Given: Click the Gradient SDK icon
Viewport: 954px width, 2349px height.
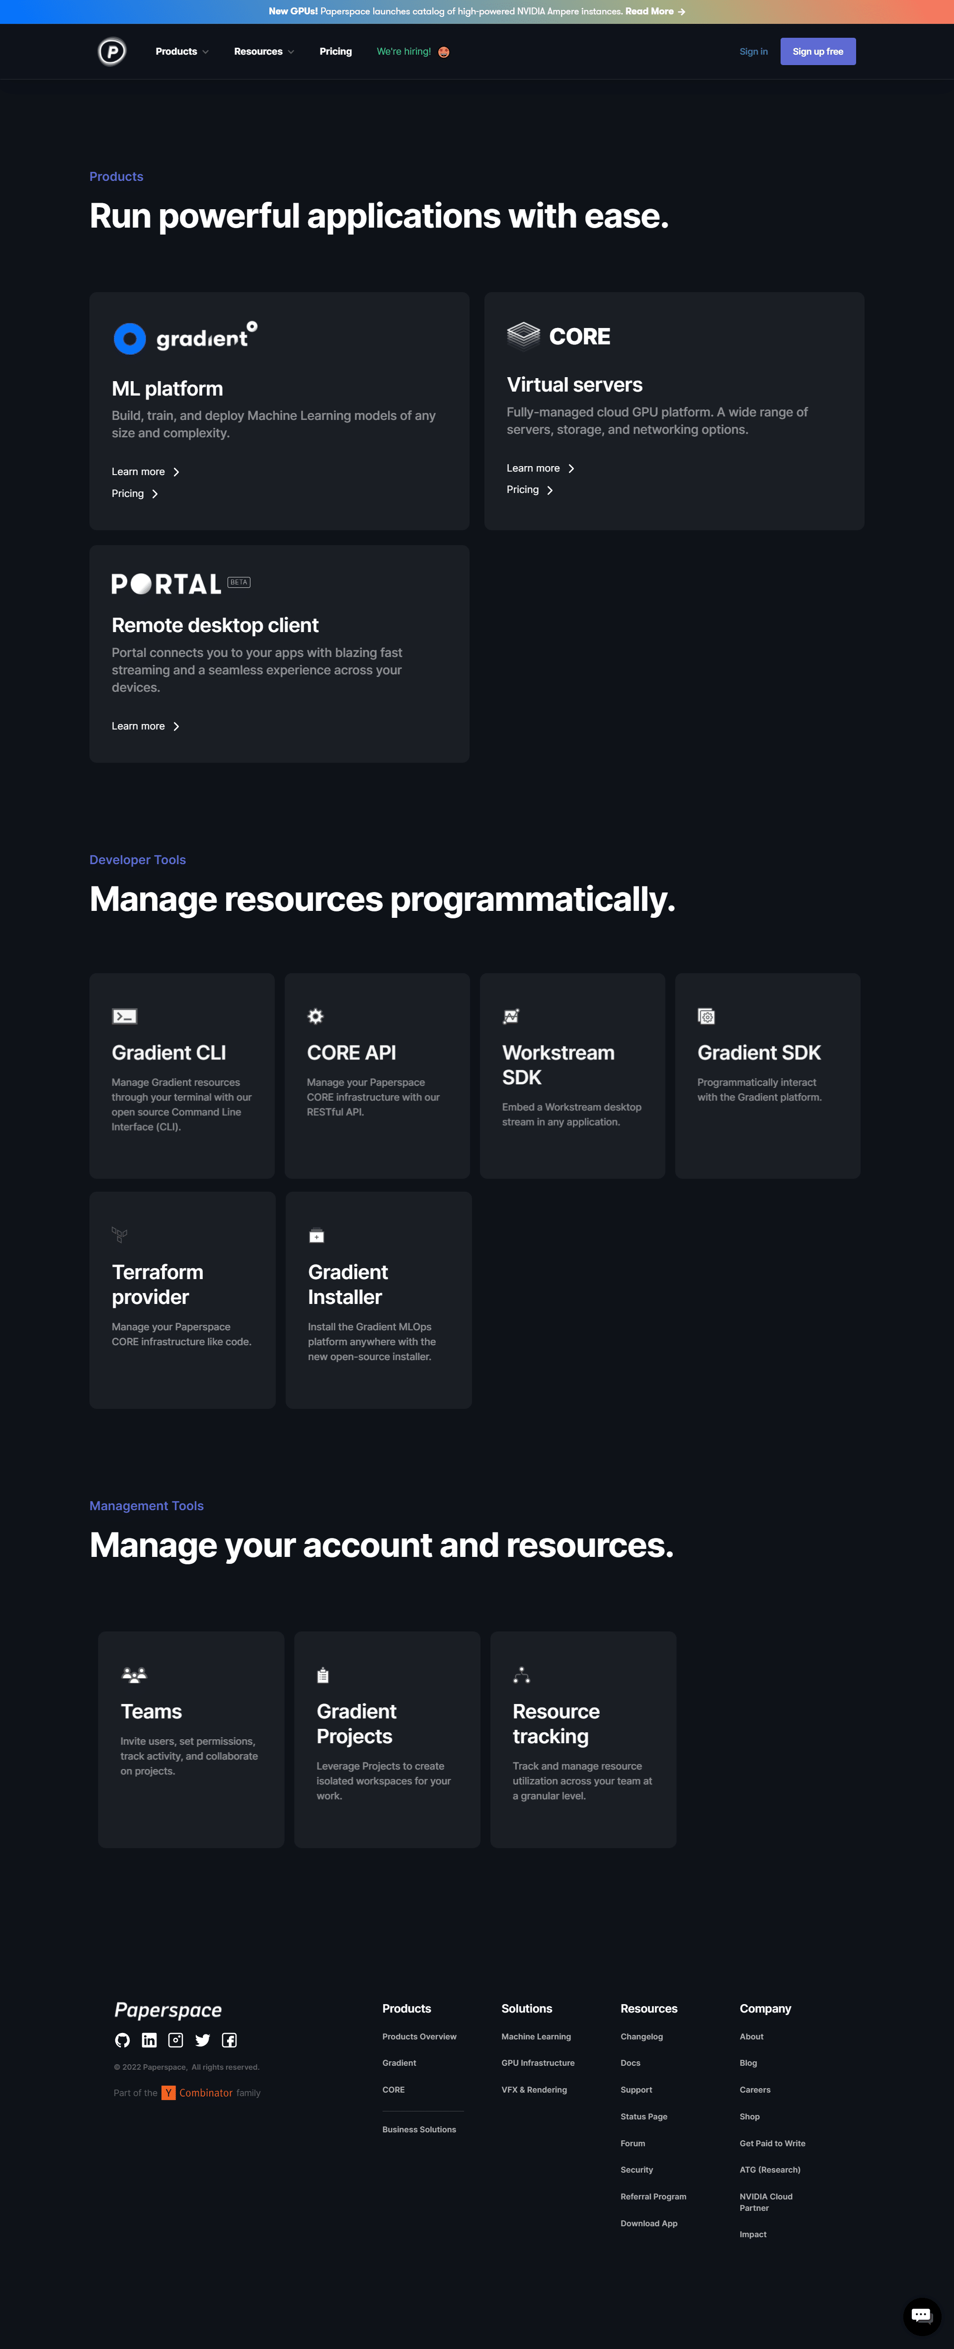Looking at the screenshot, I should coord(706,1016).
